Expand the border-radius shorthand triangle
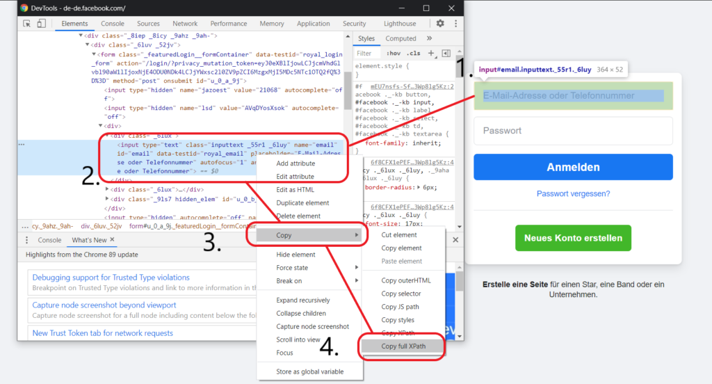The width and height of the screenshot is (712, 384). 419,187
